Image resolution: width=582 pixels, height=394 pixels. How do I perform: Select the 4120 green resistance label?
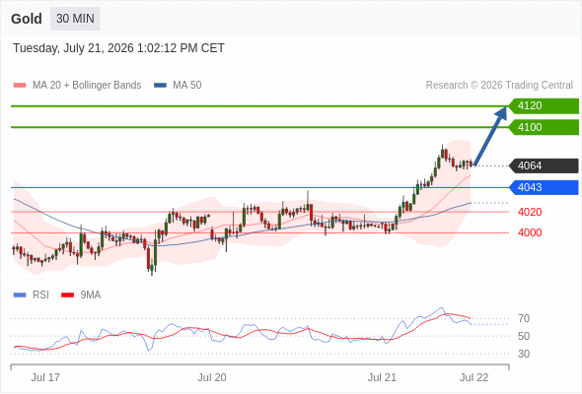(x=544, y=106)
